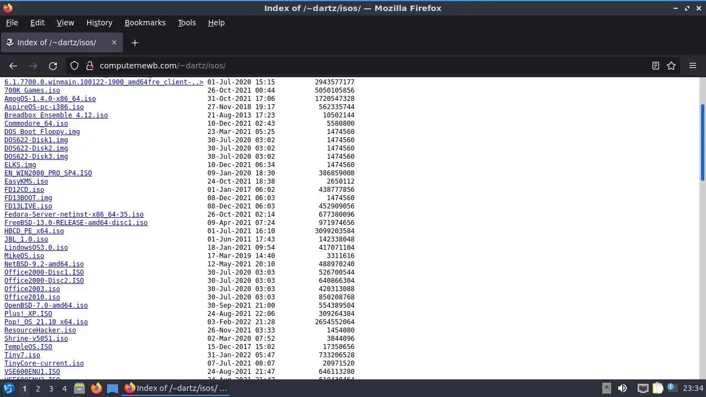Open the FD13LIVE.iso link
Image resolution: width=706 pixels, height=397 pixels.
[28, 206]
